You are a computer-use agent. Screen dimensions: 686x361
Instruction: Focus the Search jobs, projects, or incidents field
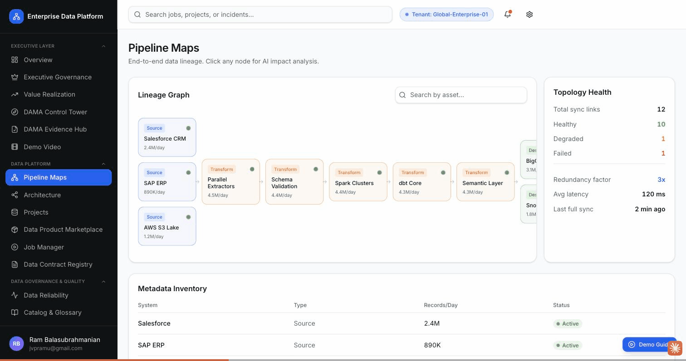260,15
